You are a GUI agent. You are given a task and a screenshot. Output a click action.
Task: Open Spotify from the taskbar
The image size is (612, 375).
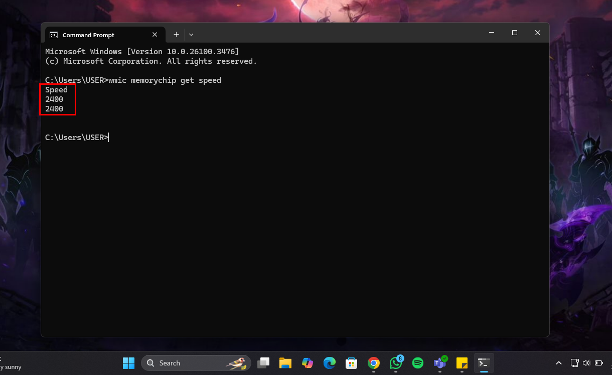click(x=418, y=363)
